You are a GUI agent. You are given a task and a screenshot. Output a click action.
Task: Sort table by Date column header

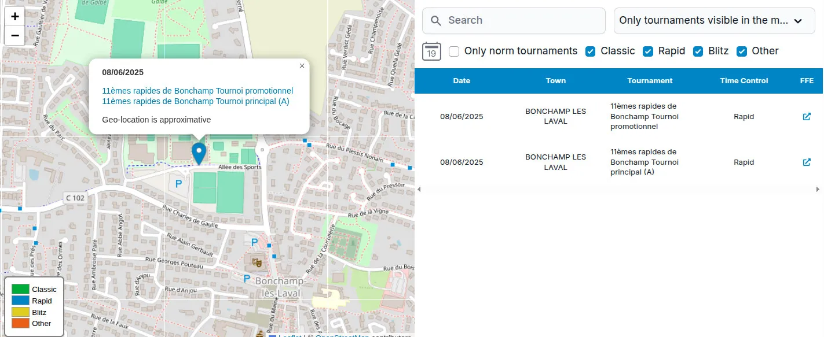[x=462, y=81]
